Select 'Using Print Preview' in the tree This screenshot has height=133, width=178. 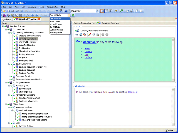pyautogui.click(x=27, y=45)
